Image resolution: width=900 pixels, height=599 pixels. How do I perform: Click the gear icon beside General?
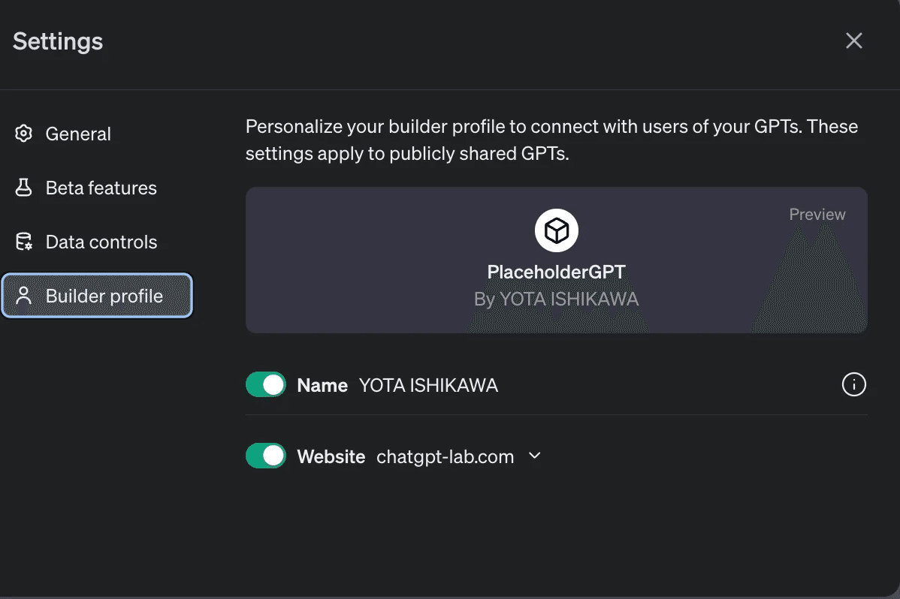pyautogui.click(x=24, y=134)
